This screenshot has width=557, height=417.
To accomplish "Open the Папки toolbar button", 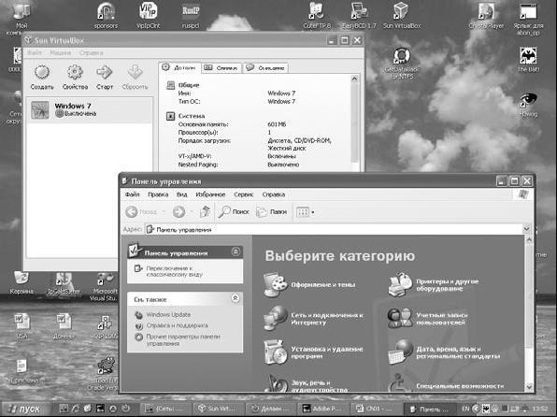I will (x=272, y=212).
